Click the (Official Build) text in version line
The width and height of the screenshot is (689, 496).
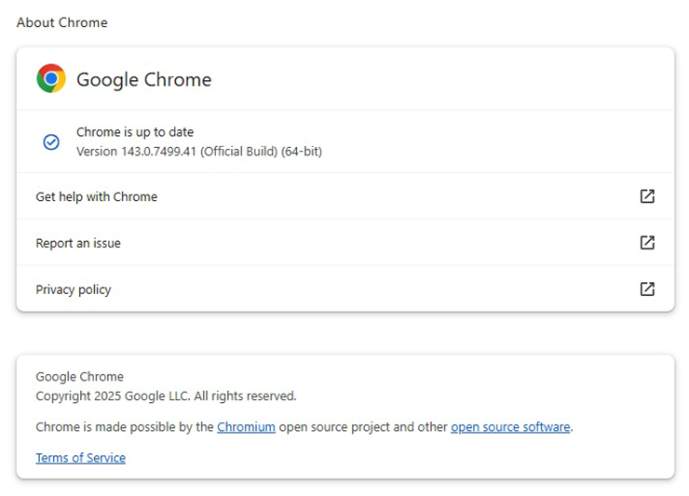[x=238, y=151]
